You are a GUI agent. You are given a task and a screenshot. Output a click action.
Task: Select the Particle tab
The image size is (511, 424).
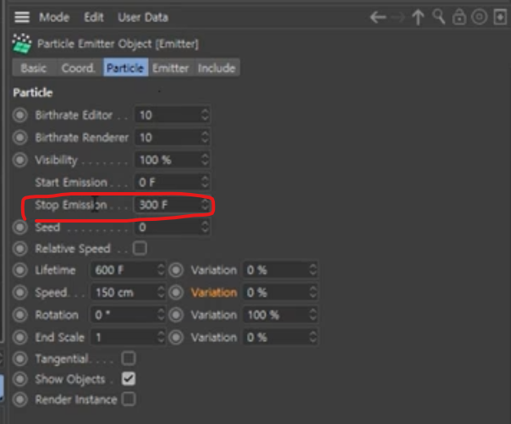(125, 68)
